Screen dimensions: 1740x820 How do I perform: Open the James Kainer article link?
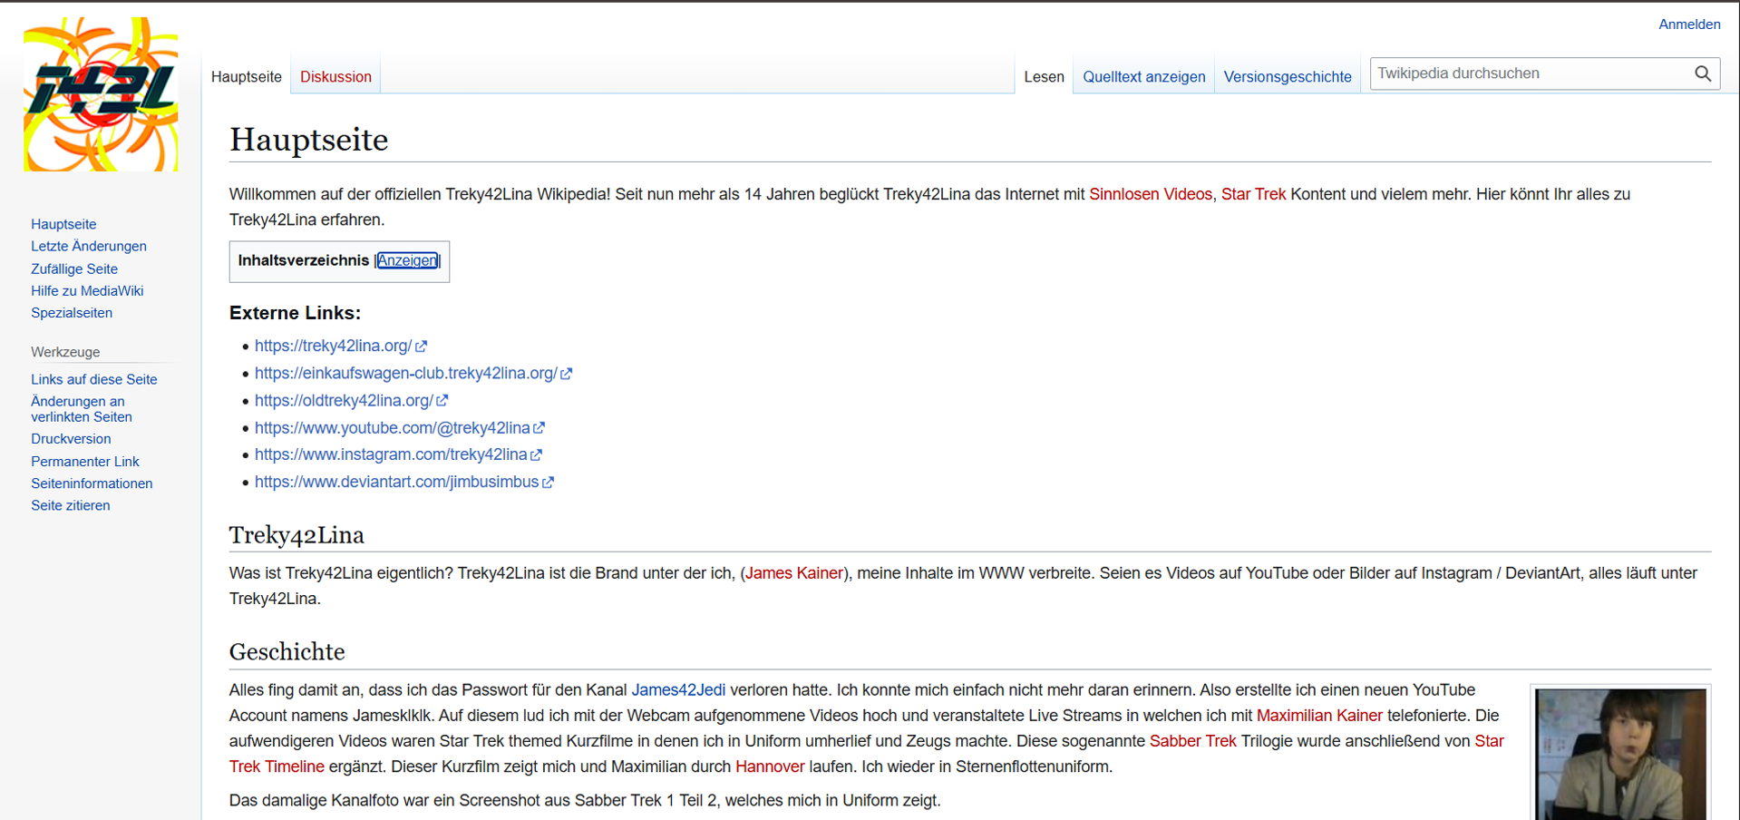point(793,572)
